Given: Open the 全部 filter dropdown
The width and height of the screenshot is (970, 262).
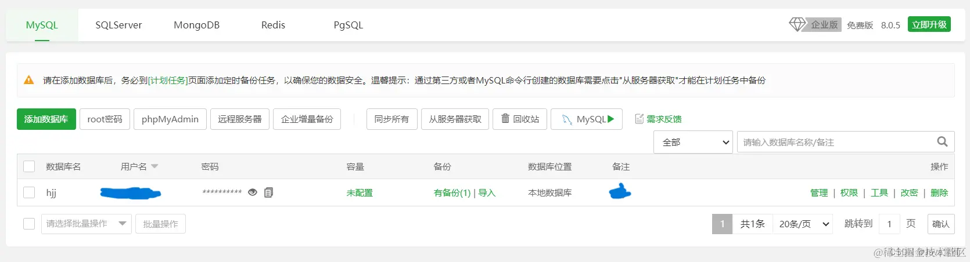Looking at the screenshot, I should pyautogui.click(x=694, y=142).
